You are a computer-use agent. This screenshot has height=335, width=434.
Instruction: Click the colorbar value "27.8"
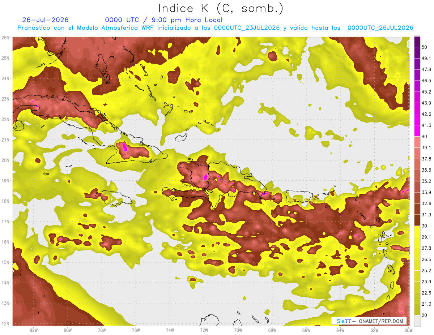[x=426, y=248]
